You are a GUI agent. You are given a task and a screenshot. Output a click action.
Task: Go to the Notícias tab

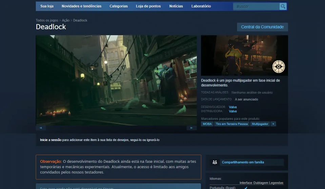(176, 6)
